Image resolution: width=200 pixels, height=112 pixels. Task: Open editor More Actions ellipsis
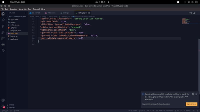pyautogui.click(x=197, y=13)
